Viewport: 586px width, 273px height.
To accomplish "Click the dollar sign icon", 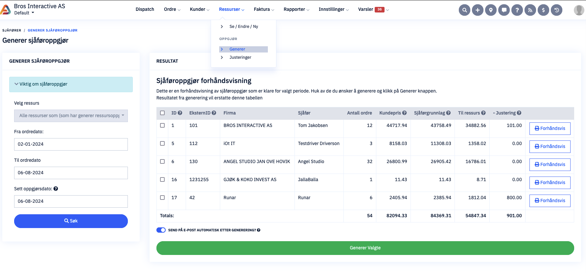I will 543,10.
